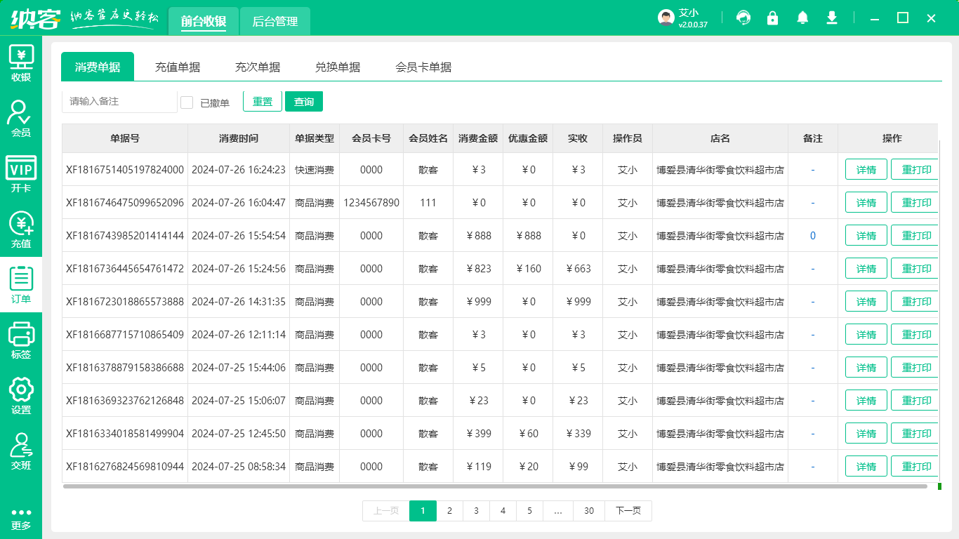Click the lock screen icon
Image resolution: width=959 pixels, height=539 pixels.
pos(772,18)
